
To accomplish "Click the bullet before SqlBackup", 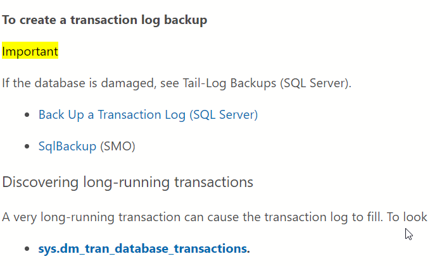I will point(27,147).
